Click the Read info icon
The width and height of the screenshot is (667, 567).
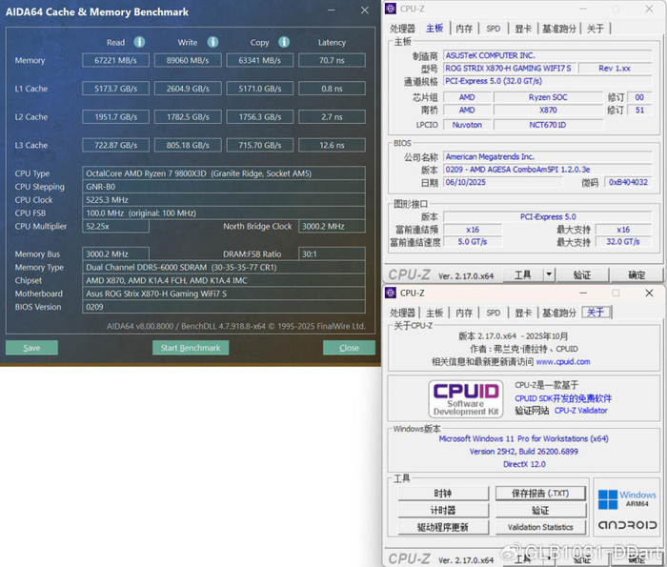tap(139, 42)
